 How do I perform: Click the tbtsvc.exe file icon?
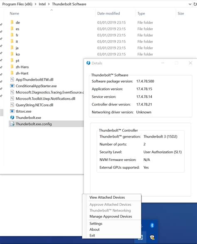pyautogui.click(x=12, y=111)
